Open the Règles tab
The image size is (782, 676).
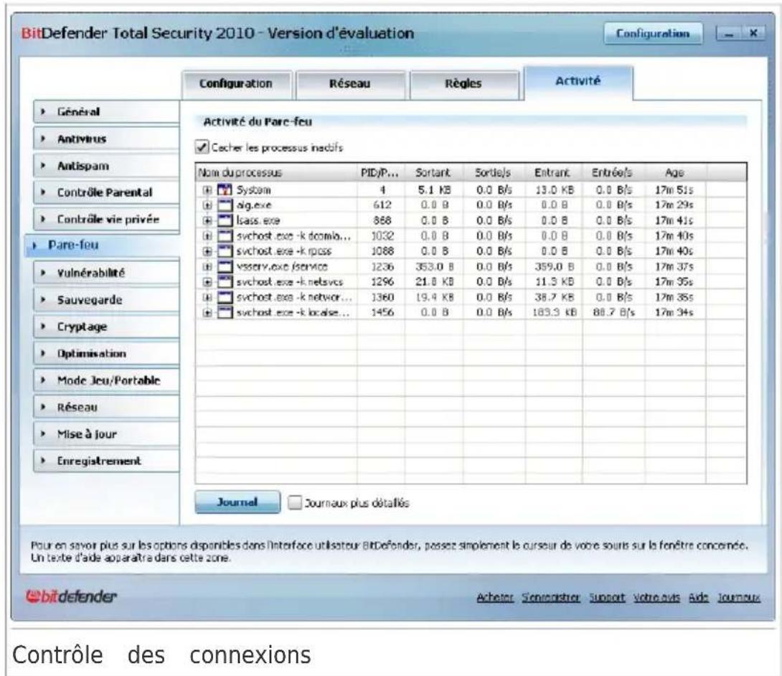463,84
